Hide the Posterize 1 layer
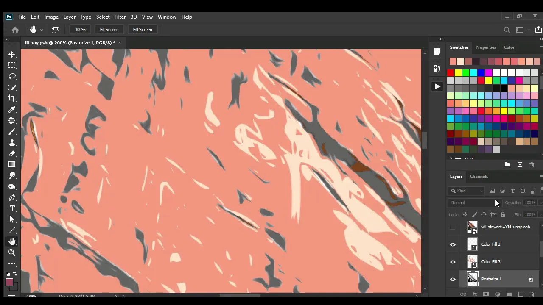 coord(453,279)
